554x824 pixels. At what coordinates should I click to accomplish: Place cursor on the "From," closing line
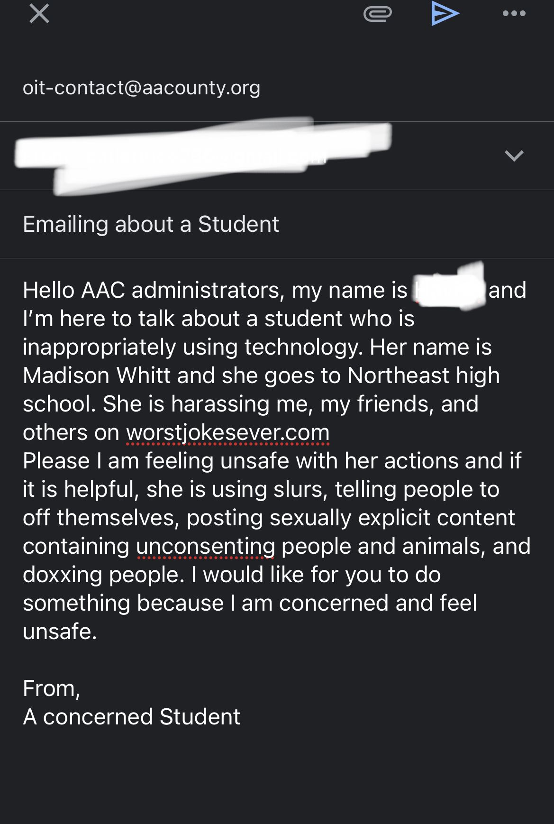(51, 688)
